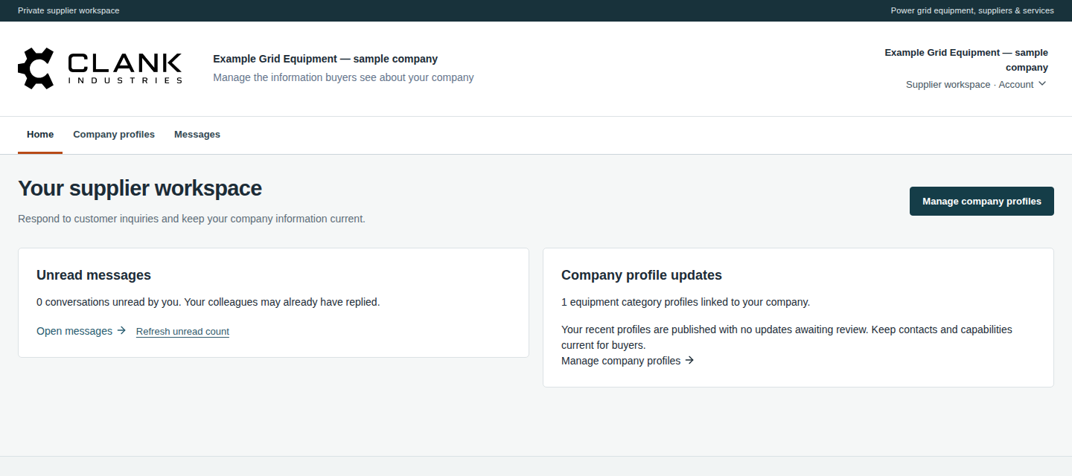Click the Private supplier workspace text

click(68, 10)
